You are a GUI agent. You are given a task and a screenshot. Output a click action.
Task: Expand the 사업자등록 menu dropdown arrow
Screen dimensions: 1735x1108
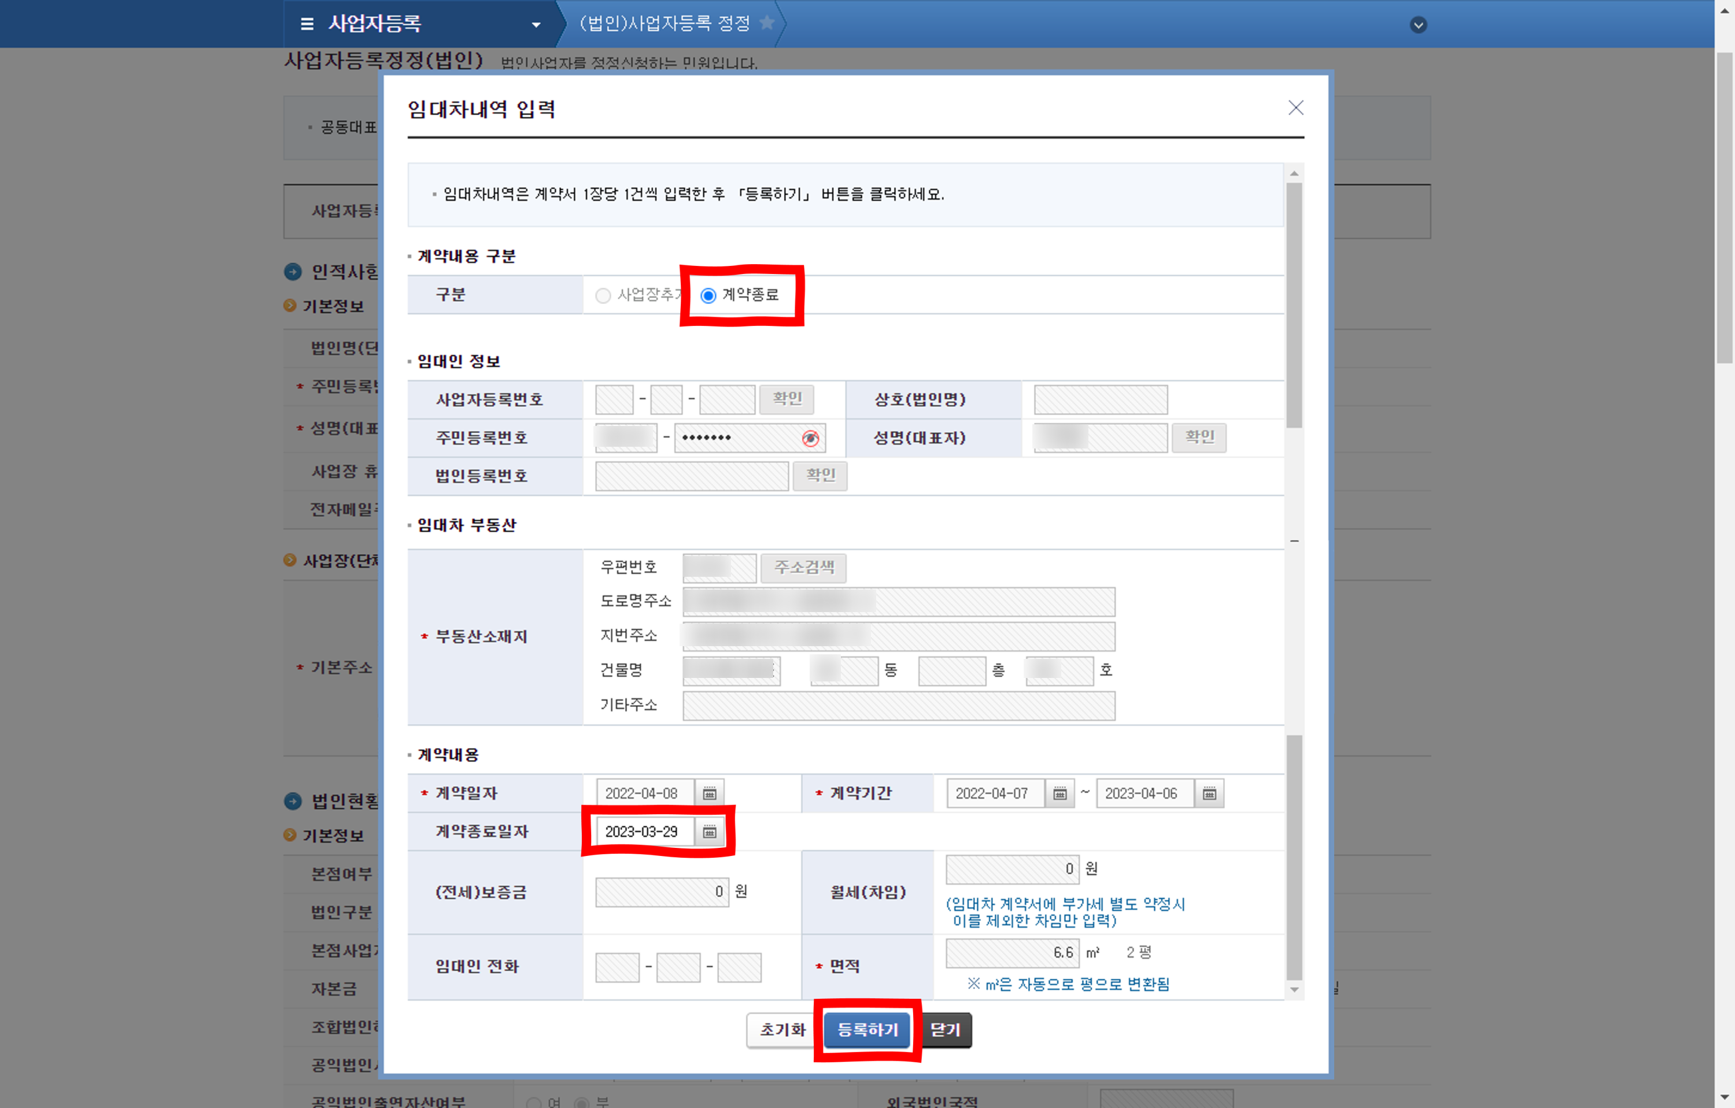click(x=536, y=24)
